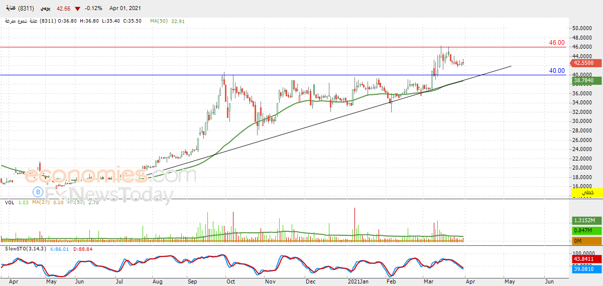Click the economies.com watermark logo

tap(110, 176)
